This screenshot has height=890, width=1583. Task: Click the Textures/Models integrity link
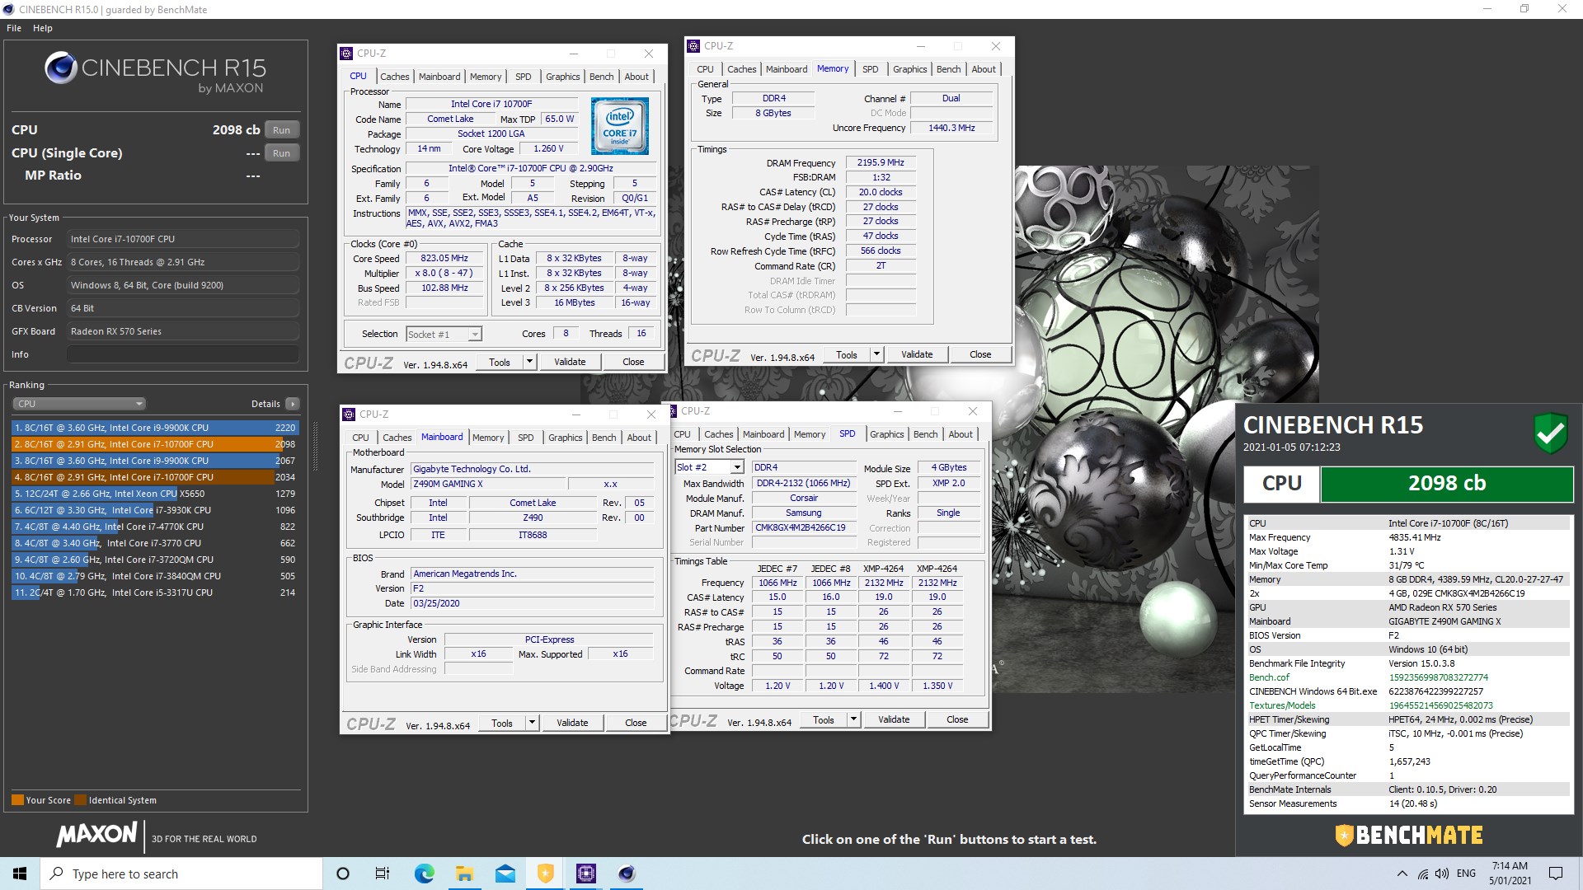click(x=1282, y=705)
